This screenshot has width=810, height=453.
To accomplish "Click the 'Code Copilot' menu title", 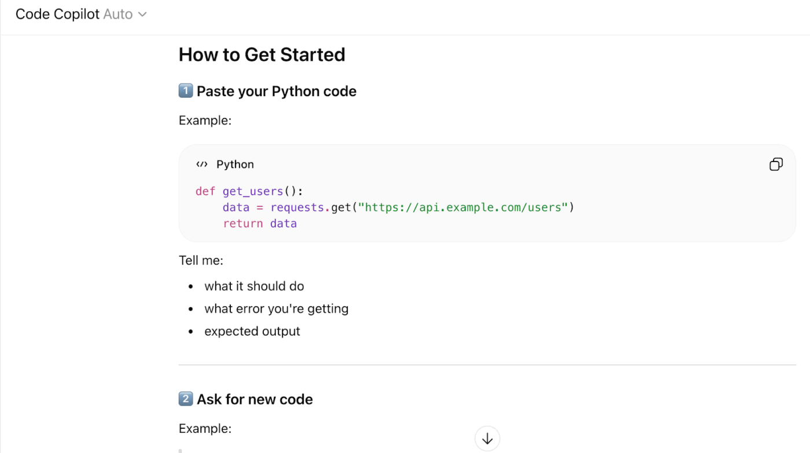I will pos(57,14).
